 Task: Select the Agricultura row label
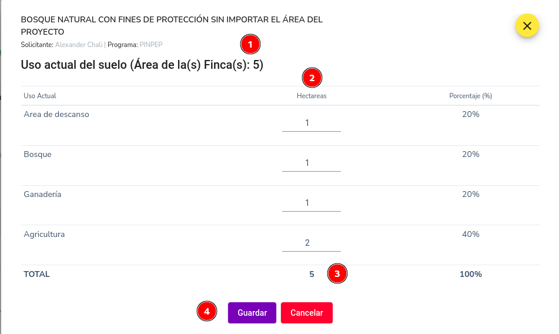point(44,234)
